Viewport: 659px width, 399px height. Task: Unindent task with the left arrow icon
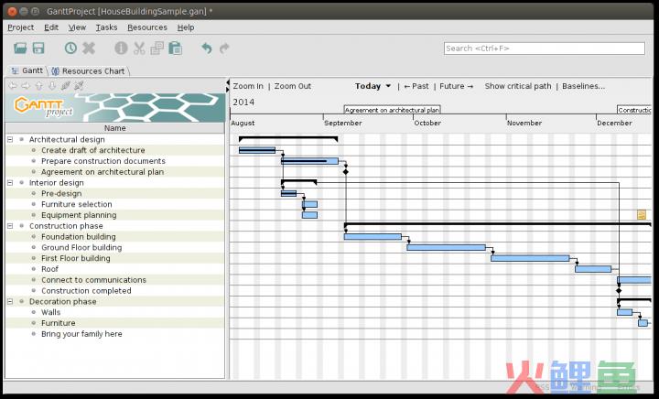click(x=13, y=86)
